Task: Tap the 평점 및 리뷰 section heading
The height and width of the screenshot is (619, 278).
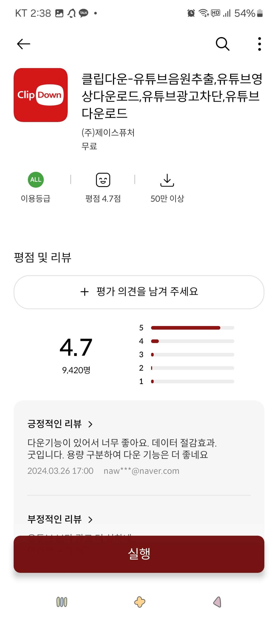Action: [x=42, y=257]
